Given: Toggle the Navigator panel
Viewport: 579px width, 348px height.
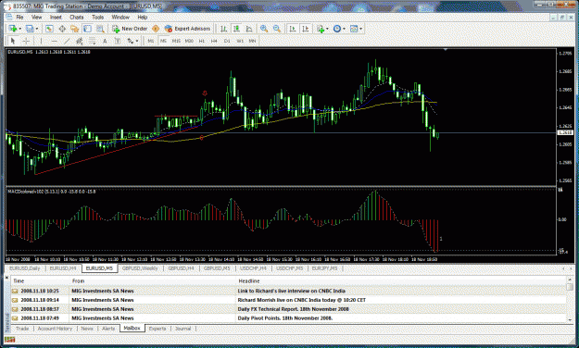Looking at the screenshot, I should (75, 29).
